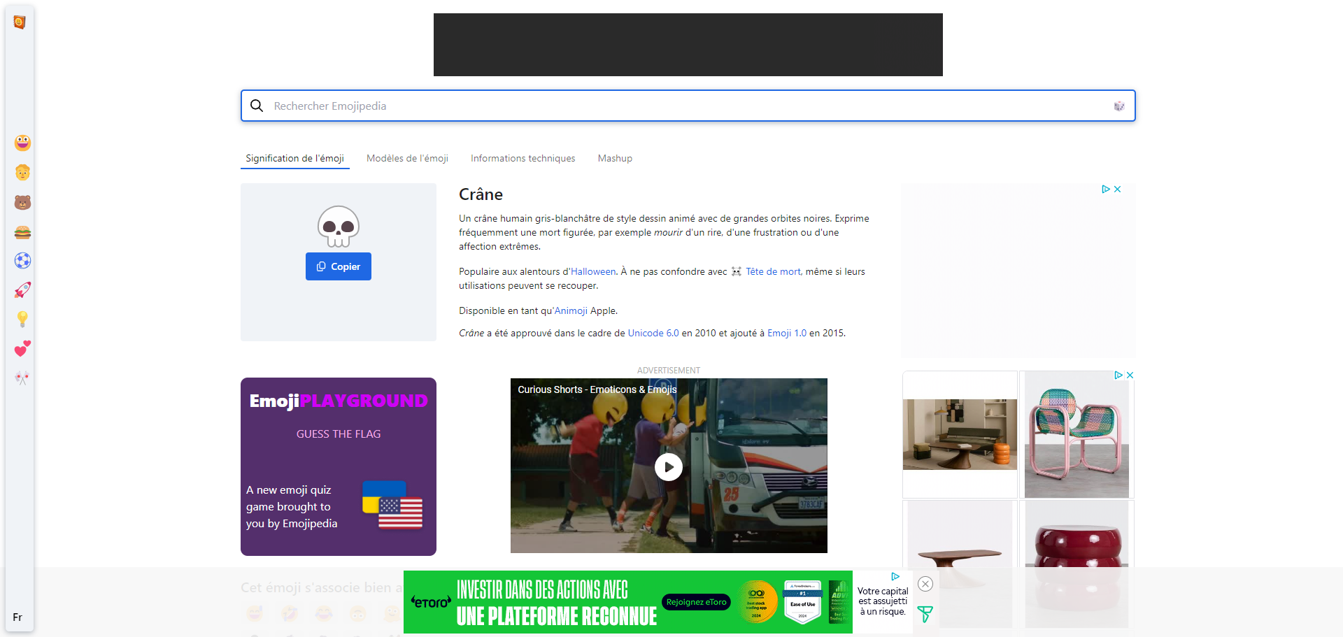Play the Curious Shorts video
This screenshot has height=637, width=1343.
click(x=669, y=466)
